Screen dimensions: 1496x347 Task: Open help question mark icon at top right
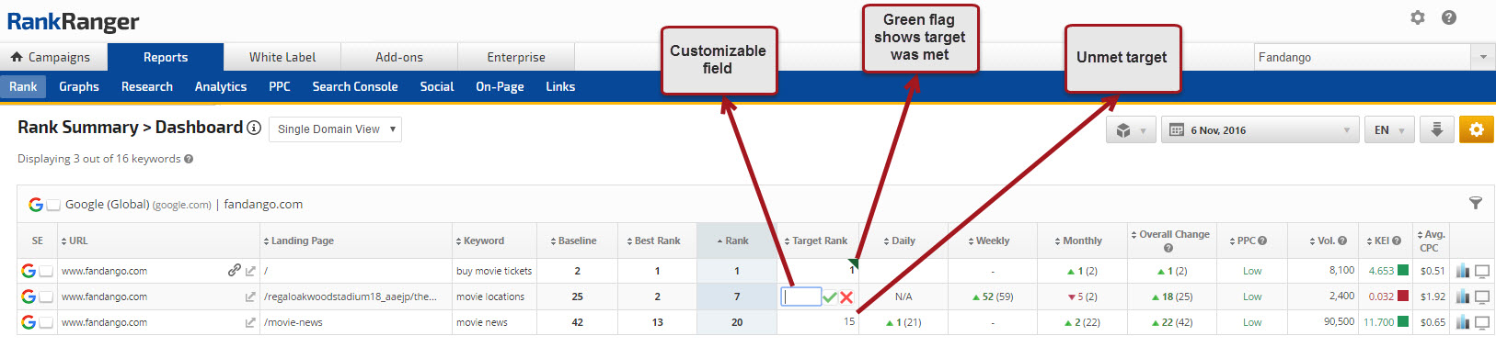[1449, 17]
